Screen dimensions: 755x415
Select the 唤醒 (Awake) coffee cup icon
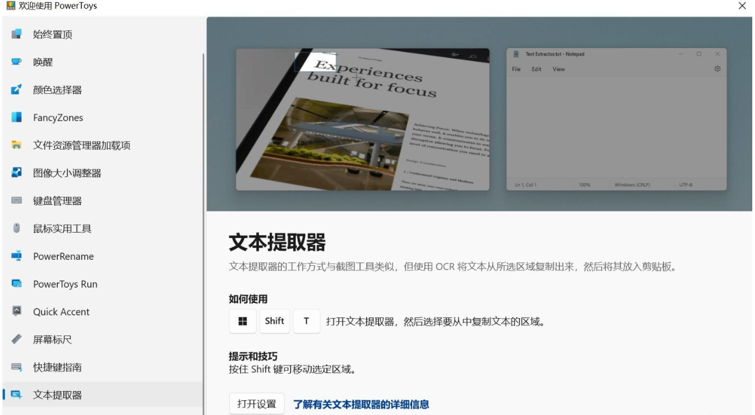16,62
